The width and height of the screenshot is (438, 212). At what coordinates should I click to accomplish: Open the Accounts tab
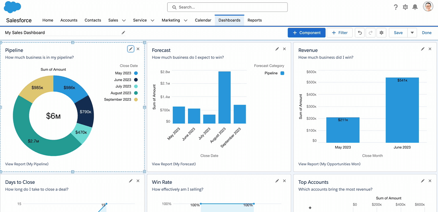pyautogui.click(x=69, y=20)
